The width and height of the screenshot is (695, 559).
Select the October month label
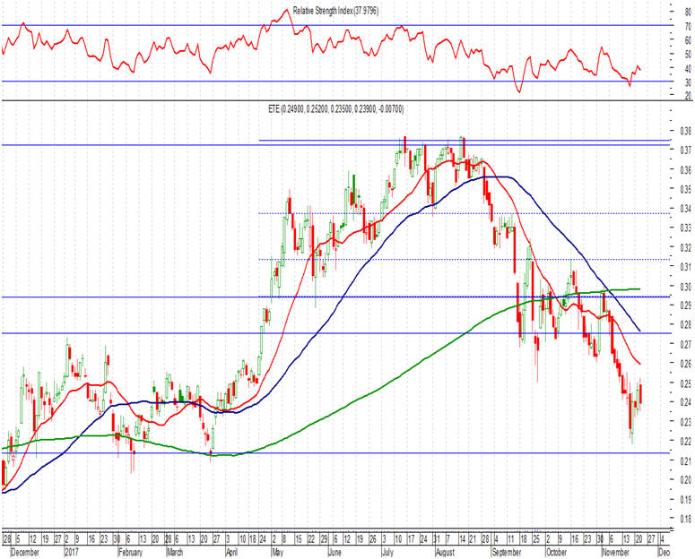point(556,553)
